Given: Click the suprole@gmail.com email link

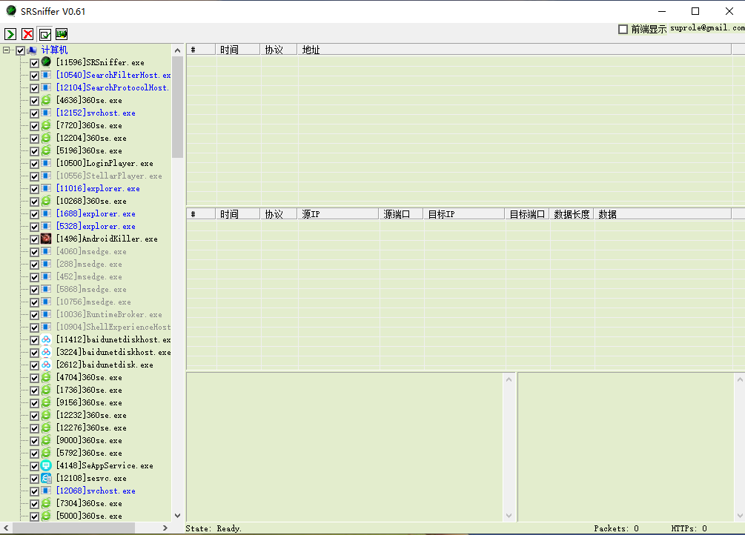Looking at the screenshot, I should click(707, 28).
